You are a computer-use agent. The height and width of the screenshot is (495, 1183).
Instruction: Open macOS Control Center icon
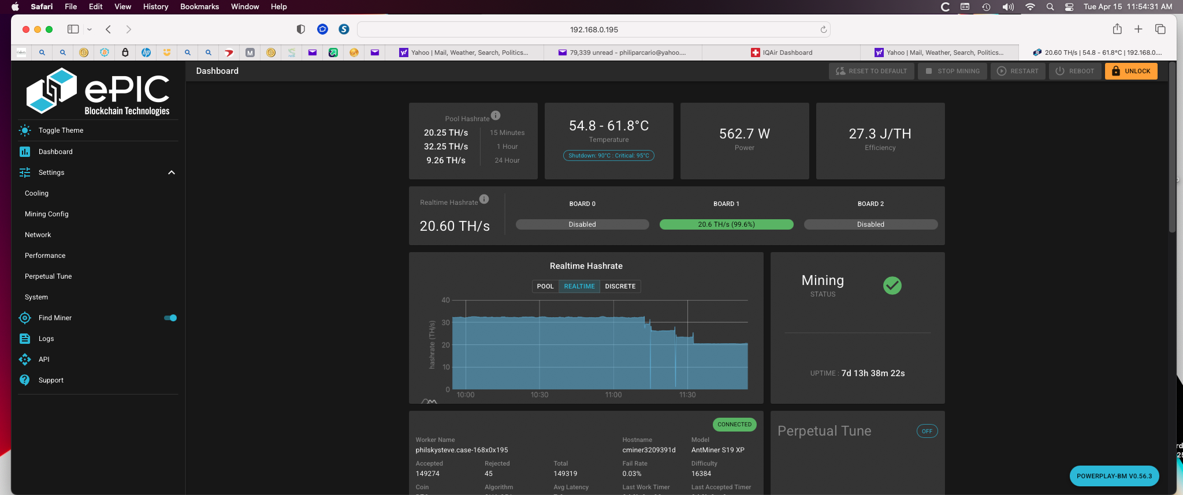1069,7
